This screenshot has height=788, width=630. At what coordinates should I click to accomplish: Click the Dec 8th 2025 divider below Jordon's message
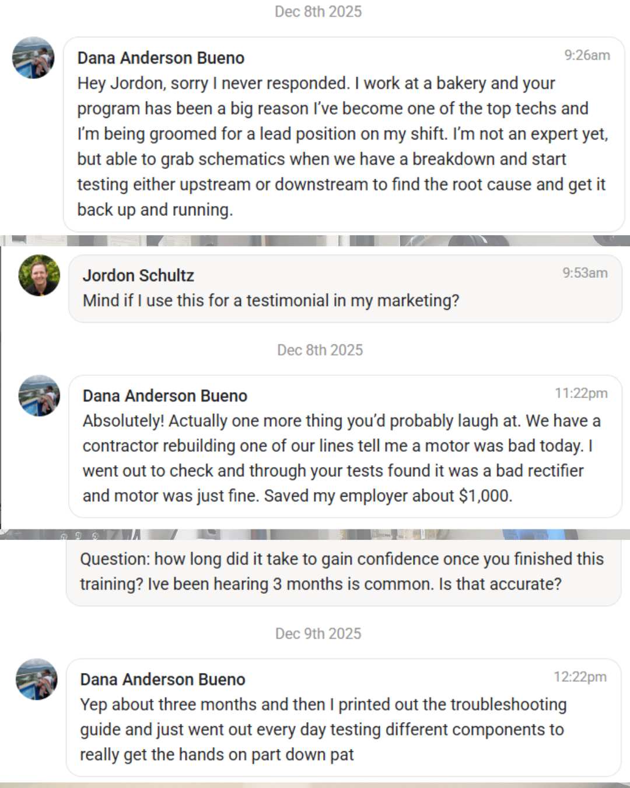click(320, 350)
